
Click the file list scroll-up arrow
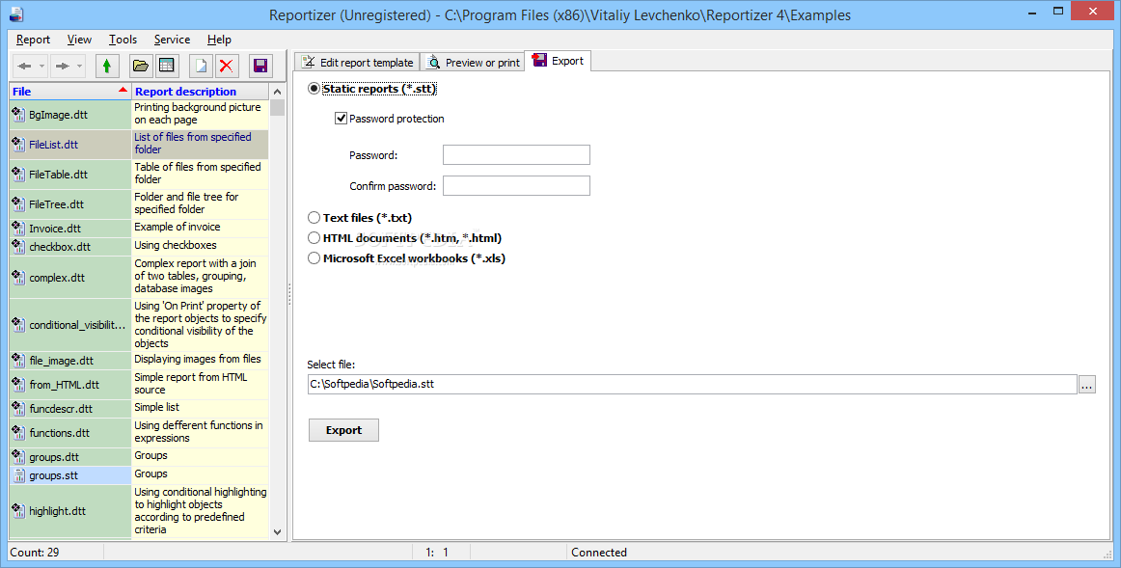coord(278,92)
